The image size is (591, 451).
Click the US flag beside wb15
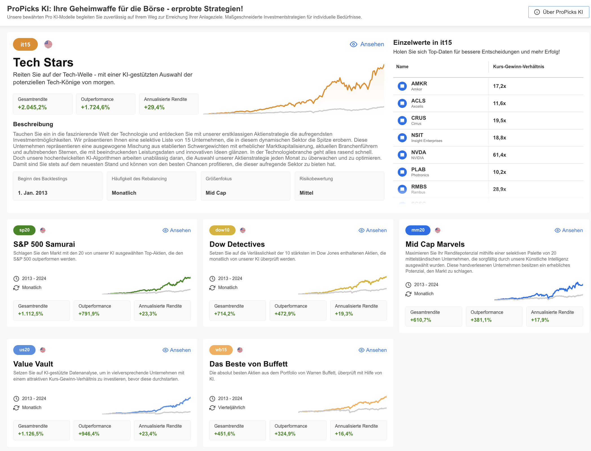pyautogui.click(x=240, y=350)
